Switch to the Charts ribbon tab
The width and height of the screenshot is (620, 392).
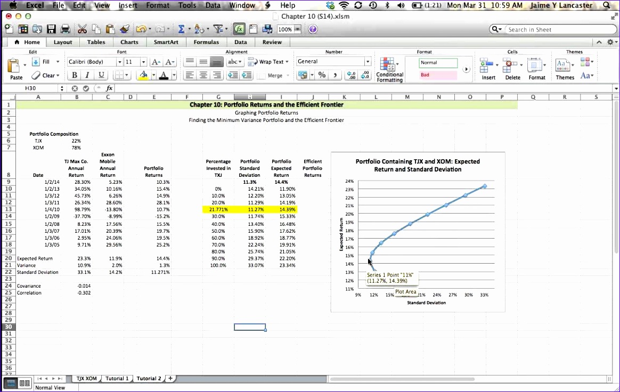pos(129,42)
